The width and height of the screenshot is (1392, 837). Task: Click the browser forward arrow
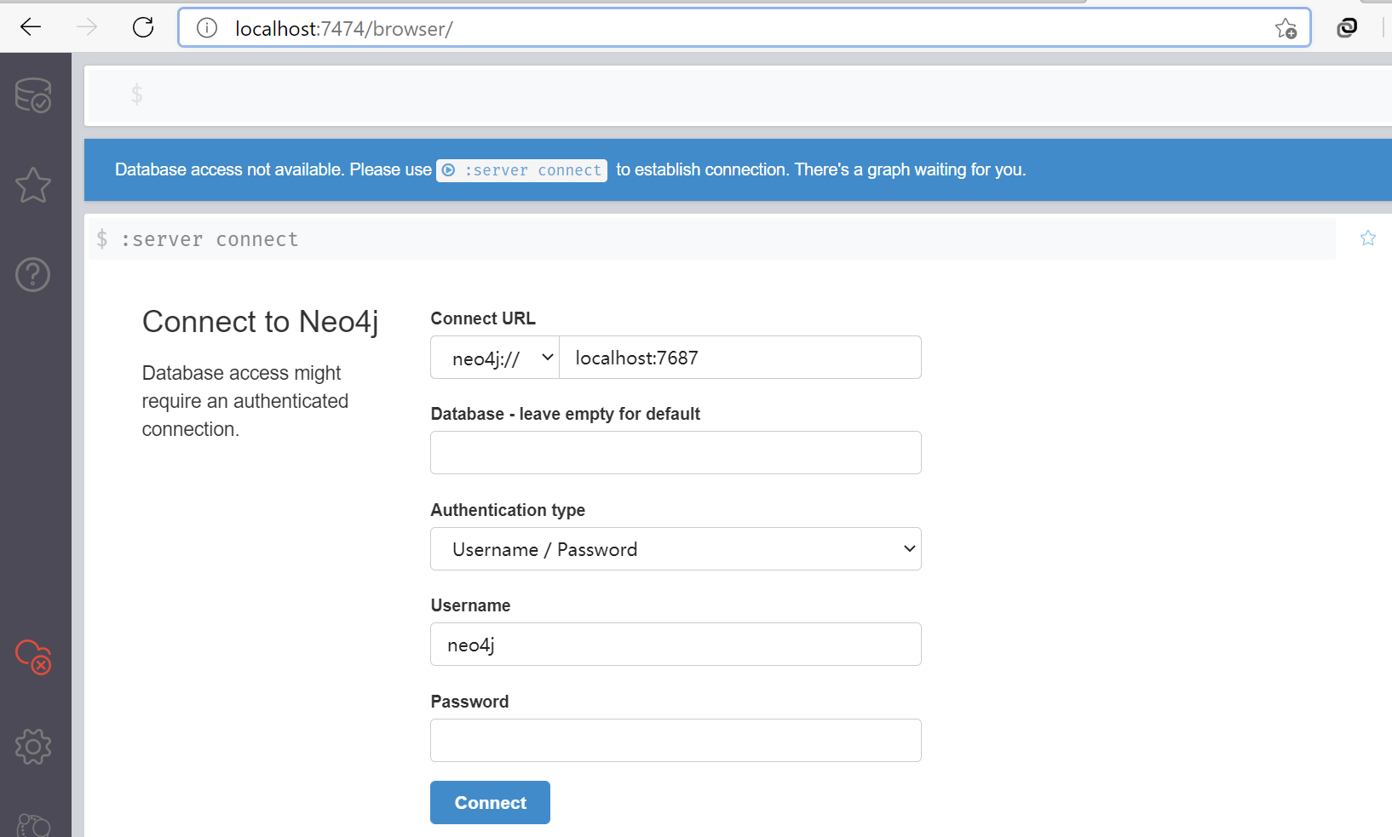click(x=87, y=27)
